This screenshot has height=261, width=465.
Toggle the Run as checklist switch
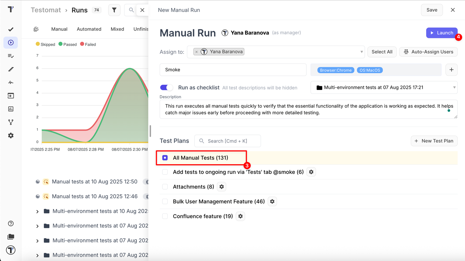coord(167,87)
